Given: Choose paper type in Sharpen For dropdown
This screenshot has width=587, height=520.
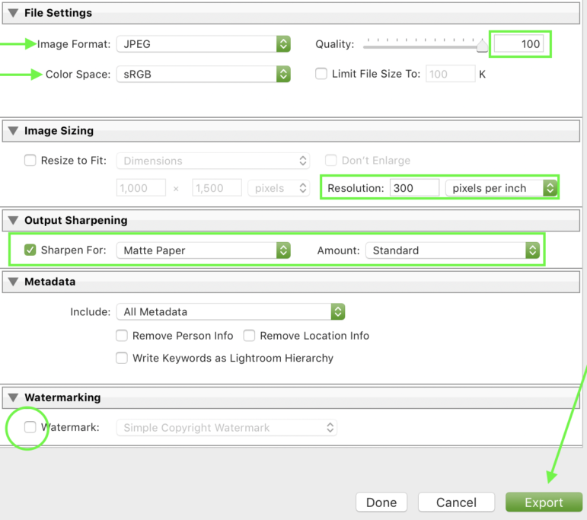Looking at the screenshot, I should tap(203, 250).
